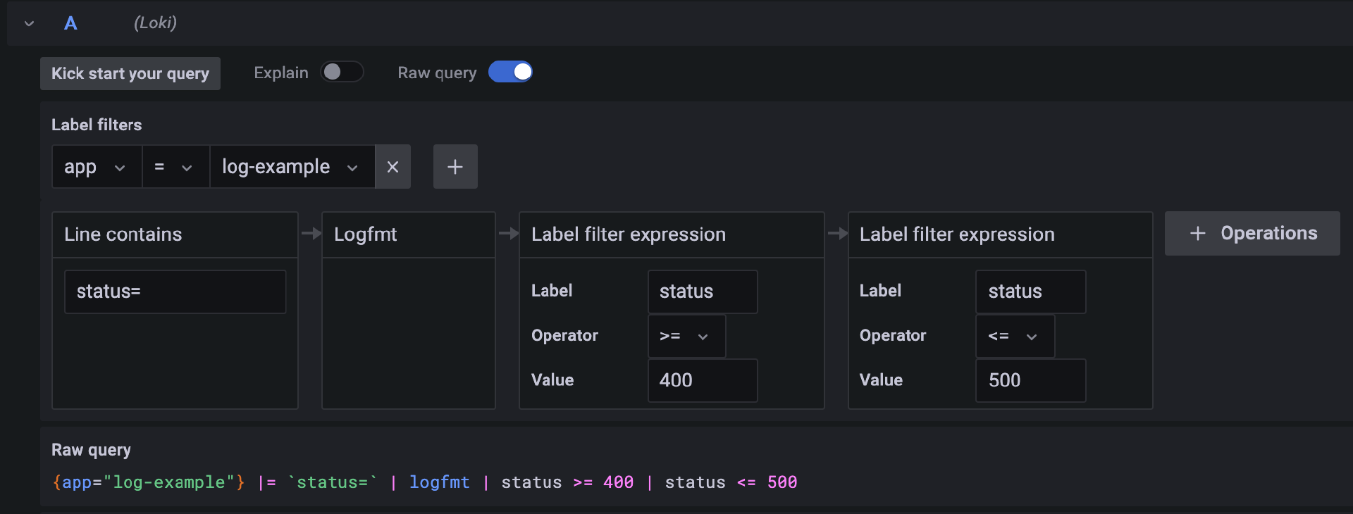Click the value field containing 500

[x=1030, y=380]
